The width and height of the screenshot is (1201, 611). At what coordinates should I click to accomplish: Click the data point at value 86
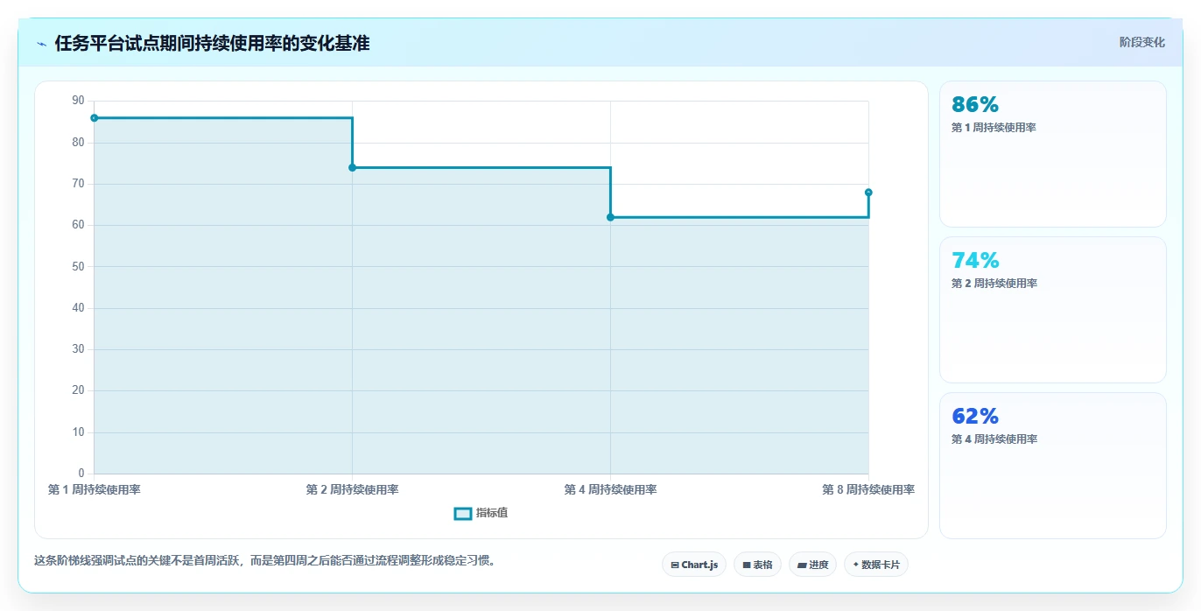[94, 118]
